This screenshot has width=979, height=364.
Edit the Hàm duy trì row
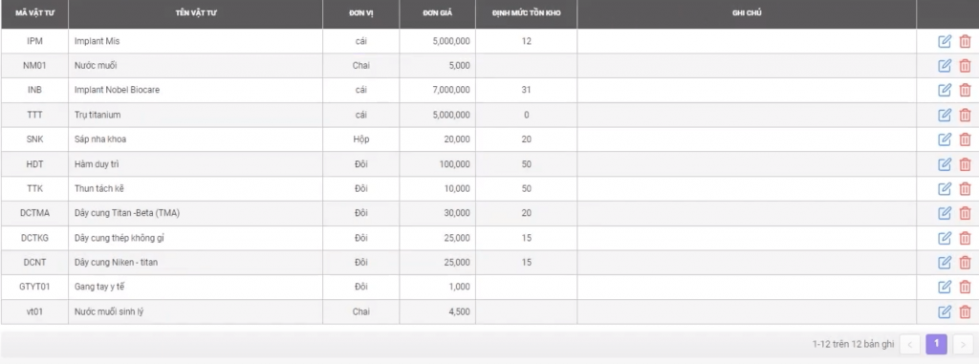coord(945,164)
